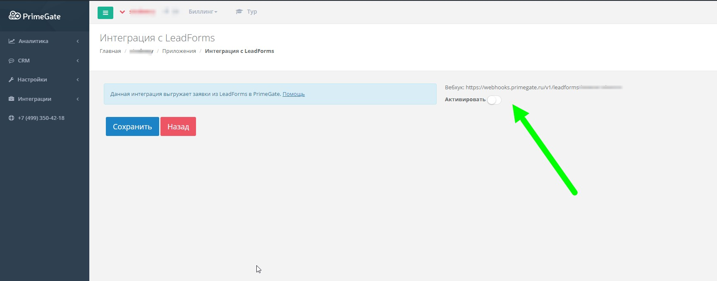
Task: Click the Вебхук webhooks.primegate.ru URL text
Action: pos(533,87)
